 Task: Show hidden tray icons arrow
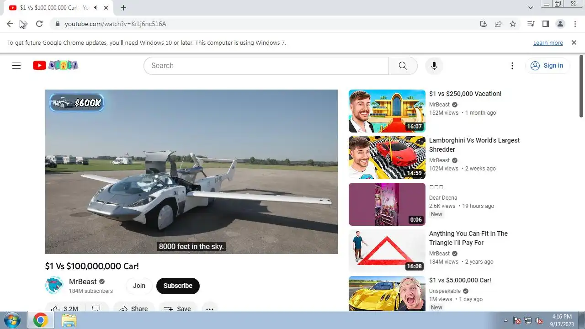pos(505,320)
